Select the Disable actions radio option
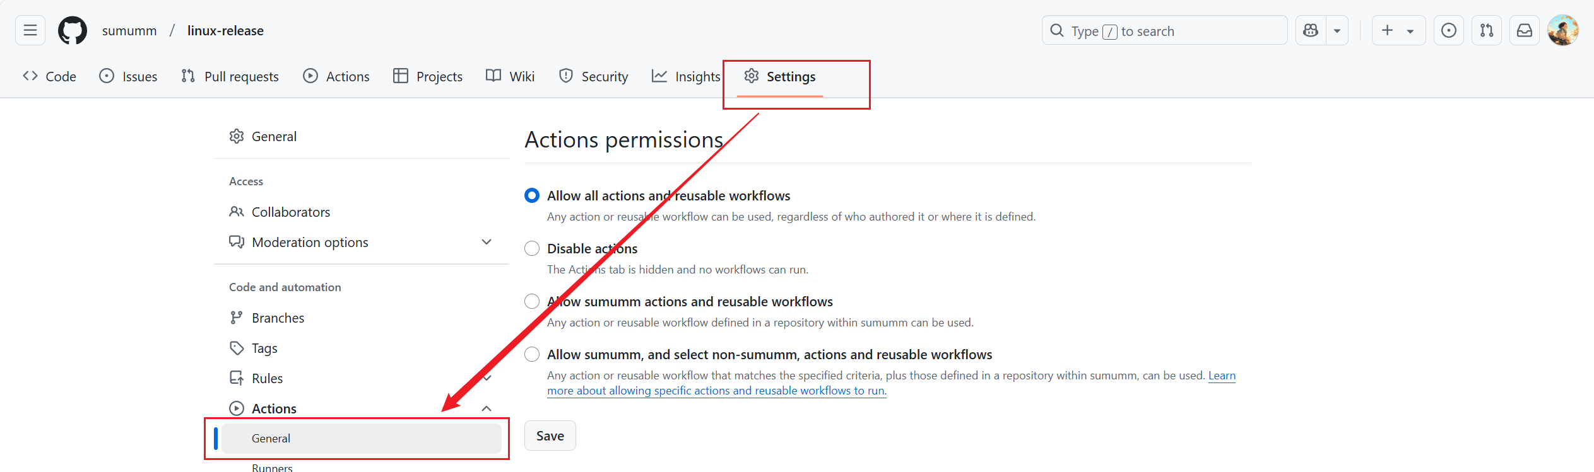 click(532, 248)
